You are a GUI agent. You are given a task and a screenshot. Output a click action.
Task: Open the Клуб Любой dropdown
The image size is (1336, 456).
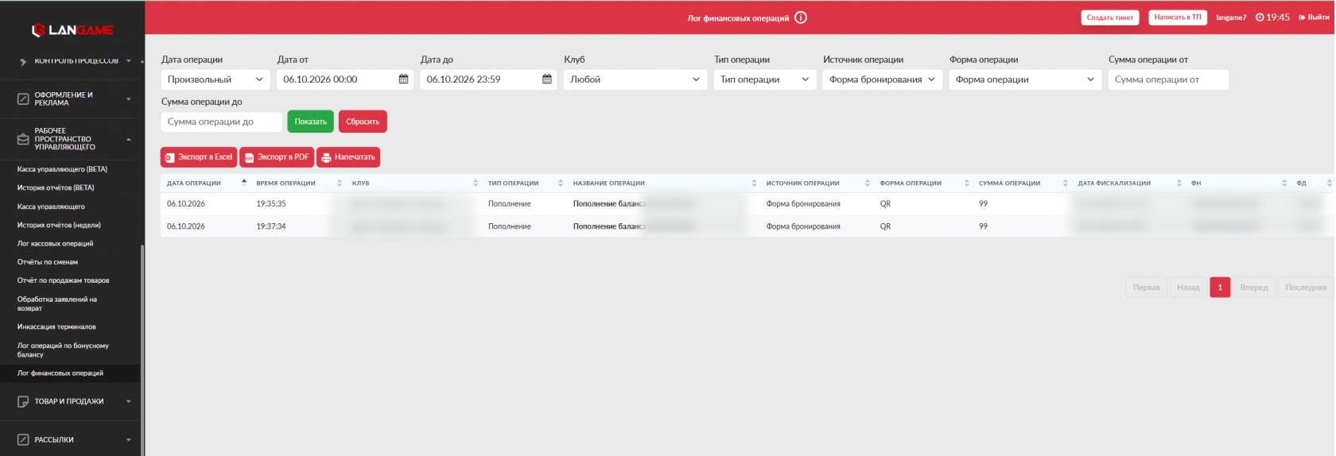pos(635,79)
